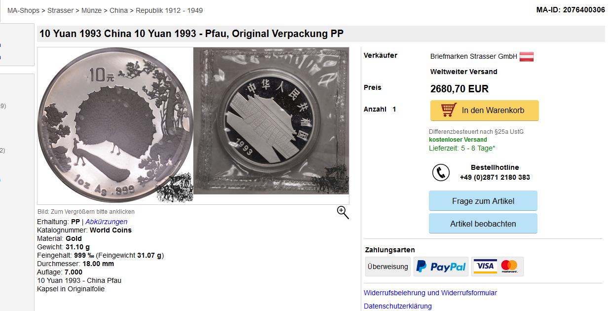Choose the Überweisung payment option
Image resolution: width=612 pixels, height=311 pixels.
(x=387, y=267)
